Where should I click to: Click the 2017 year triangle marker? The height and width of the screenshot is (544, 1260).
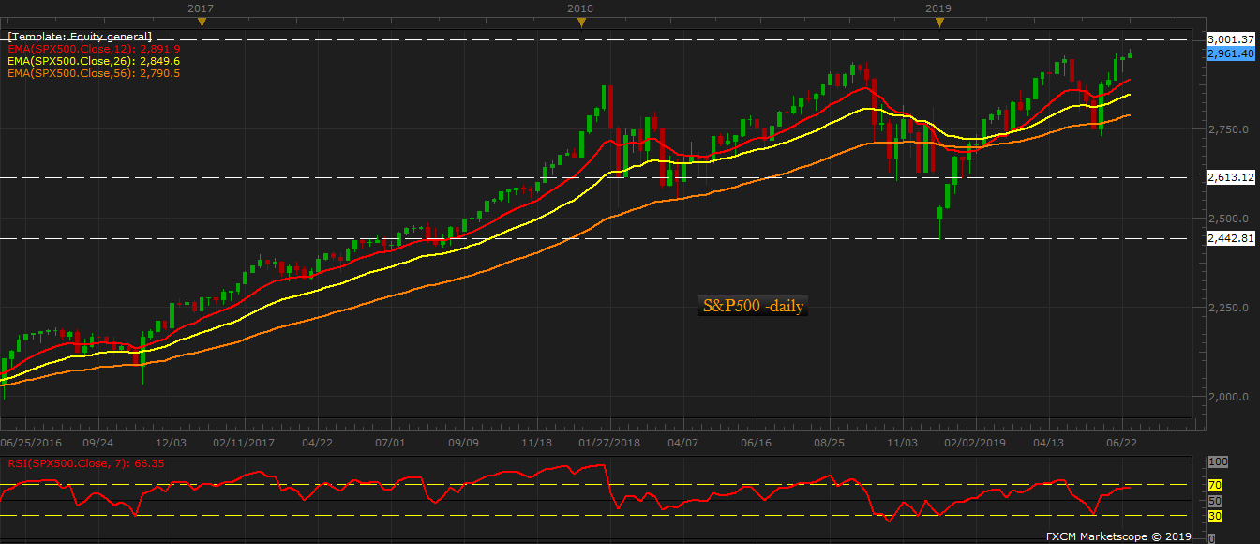pyautogui.click(x=200, y=23)
